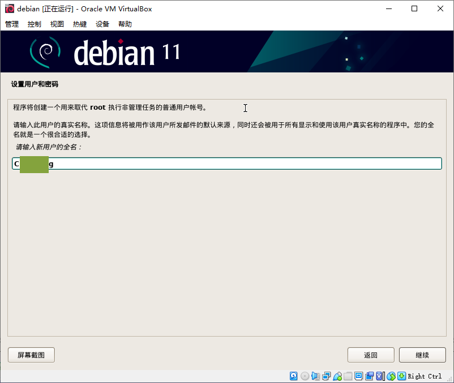Screen dimensions: 454x383
Task: Close the VirtualBox window
Action: (x=440, y=8)
